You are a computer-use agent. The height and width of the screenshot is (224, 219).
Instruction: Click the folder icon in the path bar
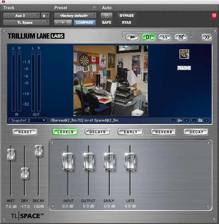pos(200,120)
